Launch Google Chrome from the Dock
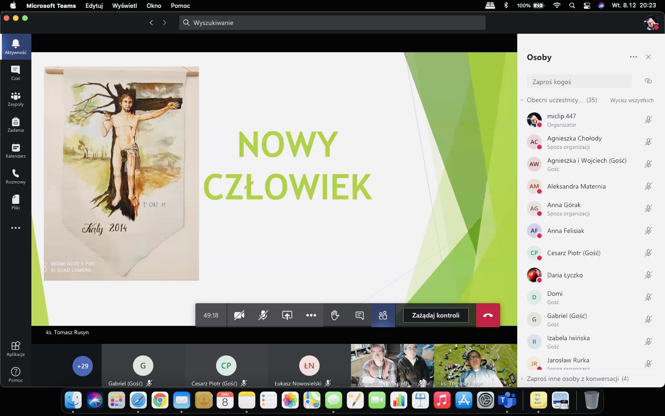This screenshot has width=665, height=416. point(160,400)
